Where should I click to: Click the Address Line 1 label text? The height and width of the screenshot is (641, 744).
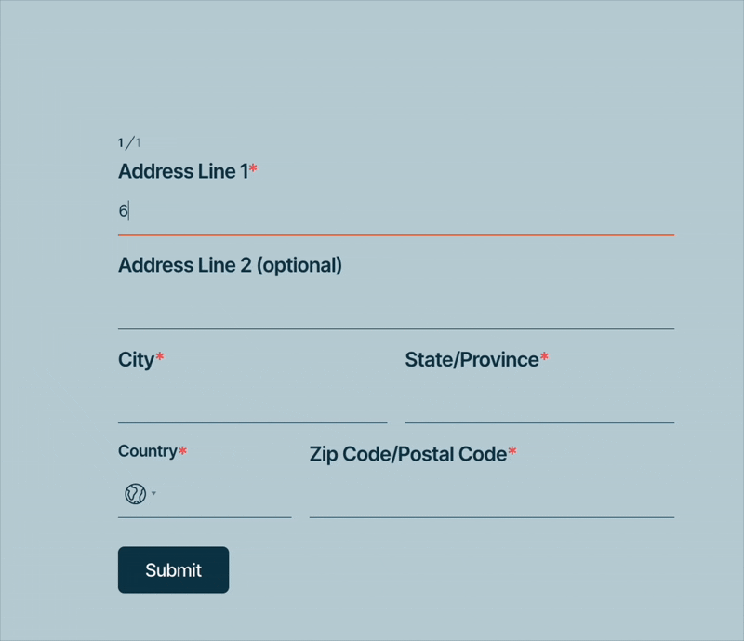(x=183, y=171)
